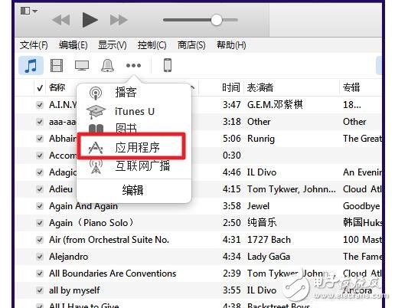Sort by the 表演者 column header

(260, 87)
